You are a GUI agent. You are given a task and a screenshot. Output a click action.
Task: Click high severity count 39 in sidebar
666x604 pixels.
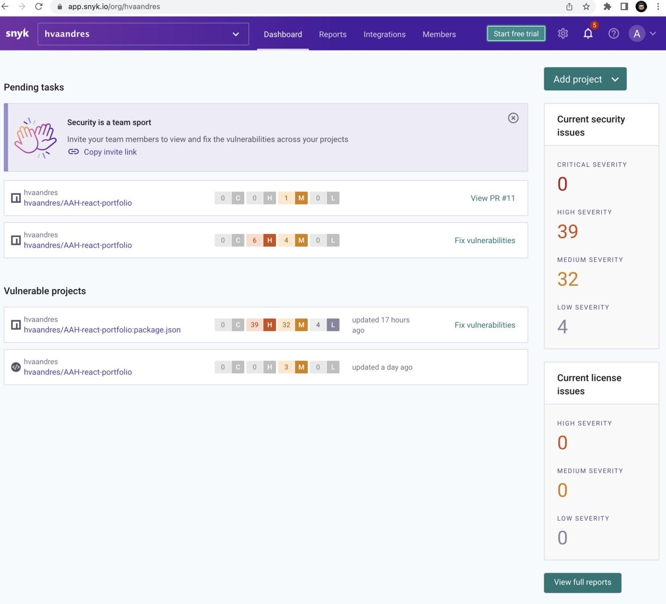[568, 232]
